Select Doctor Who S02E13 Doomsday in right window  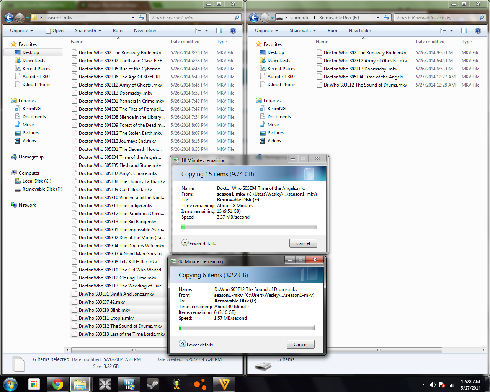360,69
